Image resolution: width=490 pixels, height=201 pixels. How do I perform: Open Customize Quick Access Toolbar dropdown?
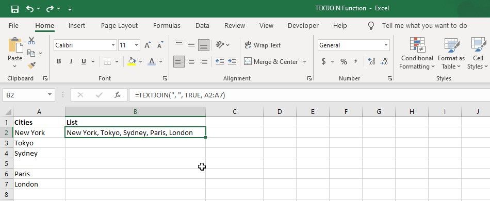[70, 9]
